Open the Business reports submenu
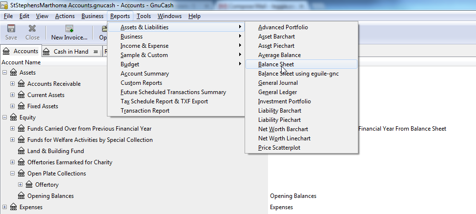476x214 pixels. click(176, 37)
